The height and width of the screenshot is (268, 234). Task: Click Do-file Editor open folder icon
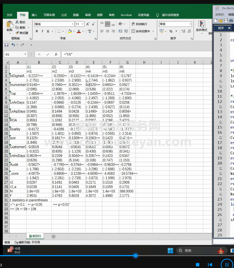(x=221, y=21)
